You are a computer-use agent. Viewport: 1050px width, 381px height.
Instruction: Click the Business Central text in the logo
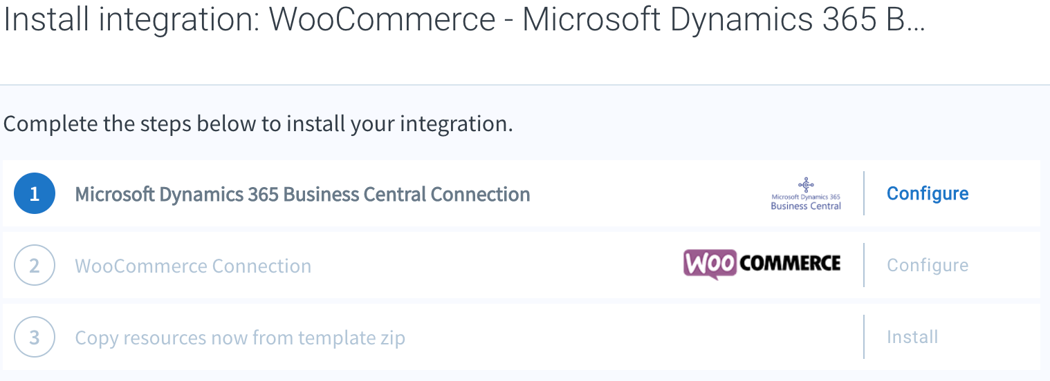pyautogui.click(x=806, y=206)
